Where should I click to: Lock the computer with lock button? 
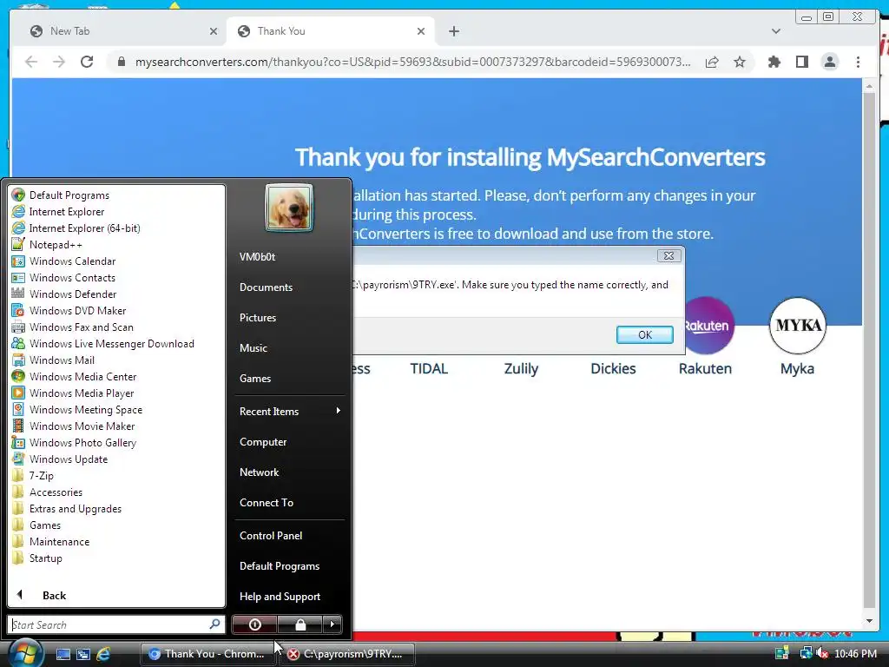tap(300, 624)
